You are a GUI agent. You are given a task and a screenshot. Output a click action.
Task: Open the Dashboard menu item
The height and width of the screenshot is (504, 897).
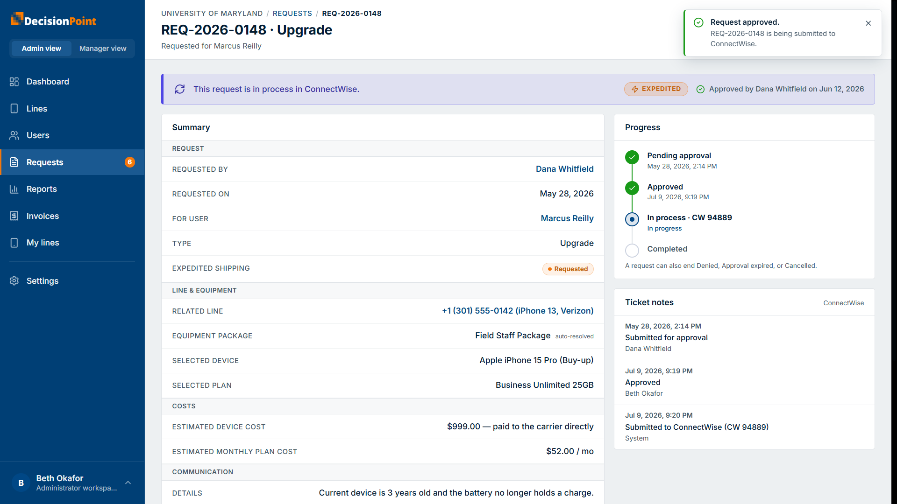point(72,82)
